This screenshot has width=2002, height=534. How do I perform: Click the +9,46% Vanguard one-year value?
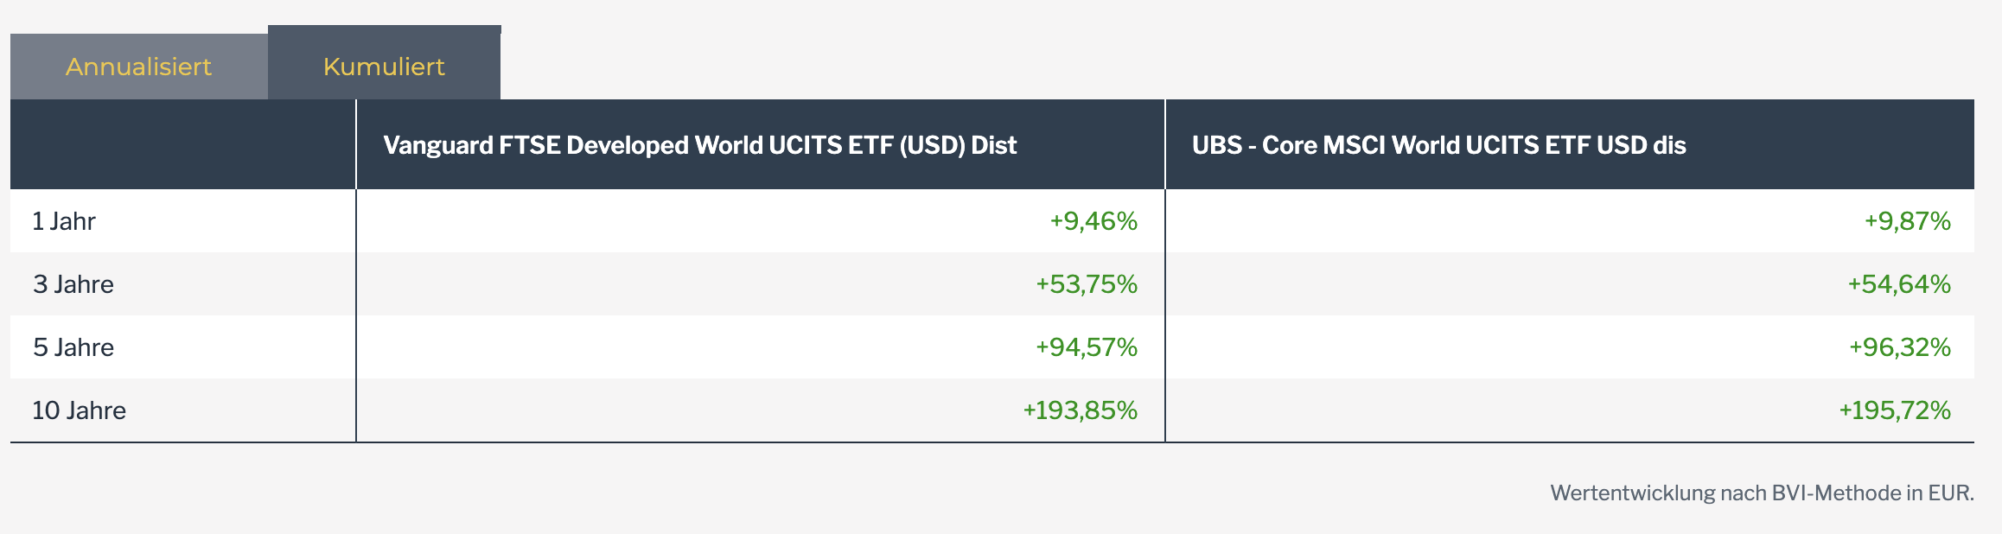click(x=1093, y=221)
